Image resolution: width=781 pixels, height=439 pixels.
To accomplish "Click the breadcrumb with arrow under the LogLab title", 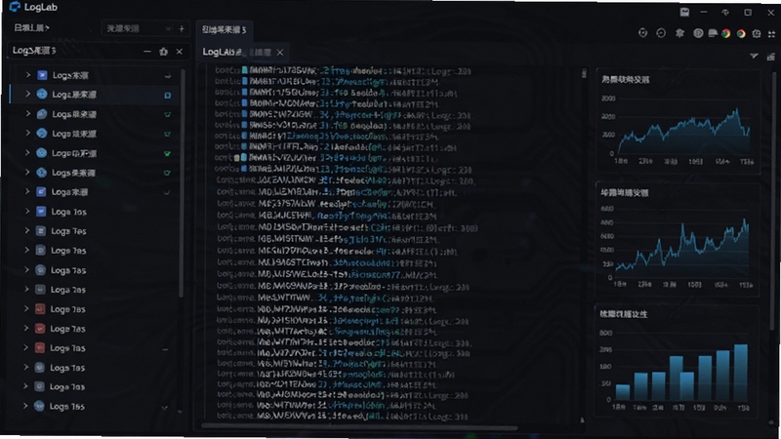I will pyautogui.click(x=31, y=28).
